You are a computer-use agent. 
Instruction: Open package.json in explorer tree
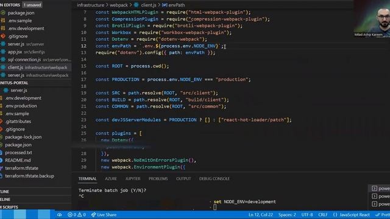[18, 145]
